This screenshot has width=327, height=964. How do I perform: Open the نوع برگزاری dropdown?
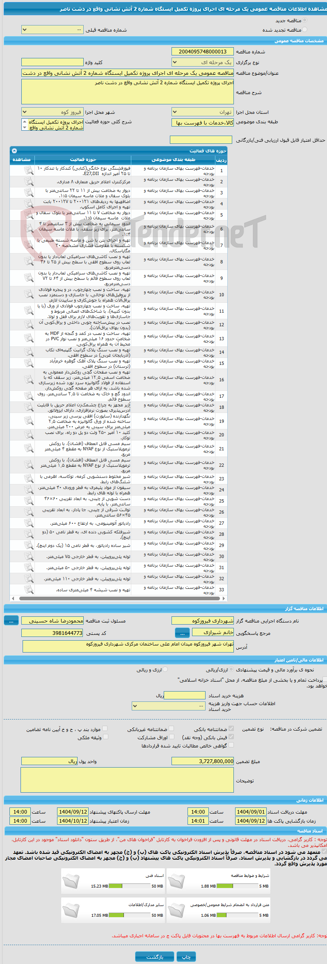click(x=203, y=62)
